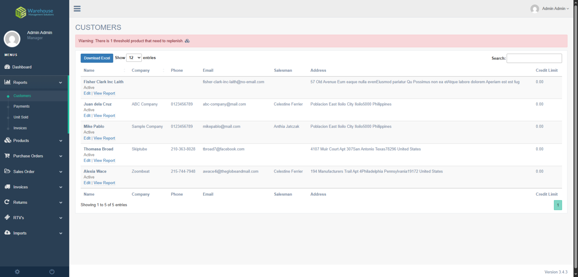
Task: Open Payments in the Reports submenu
Action: pyautogui.click(x=22, y=106)
